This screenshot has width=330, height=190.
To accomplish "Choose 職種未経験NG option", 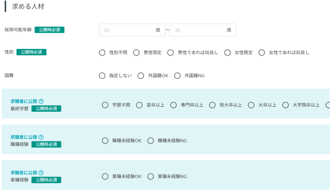I will [151, 141].
